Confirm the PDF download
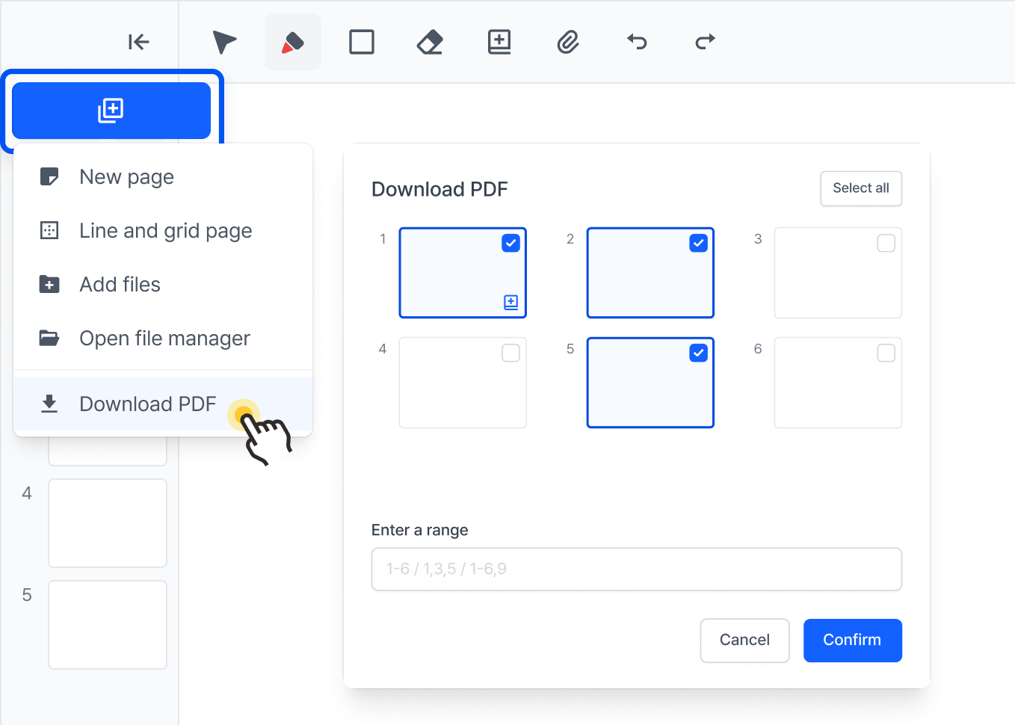This screenshot has height=725, width=1015. click(x=853, y=641)
